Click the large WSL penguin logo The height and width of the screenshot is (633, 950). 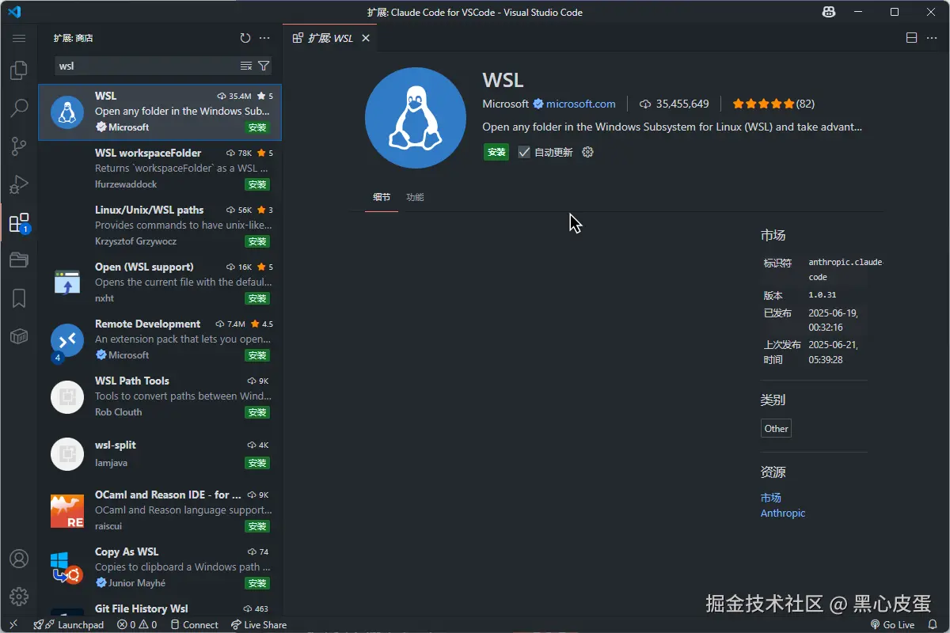click(416, 118)
